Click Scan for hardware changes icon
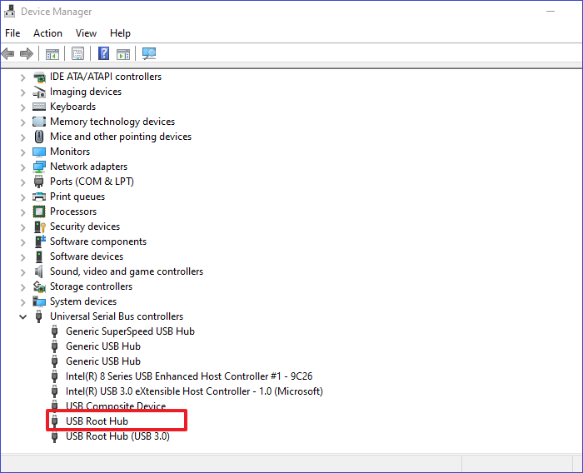Screen dimensions: 583x473 (x=149, y=54)
